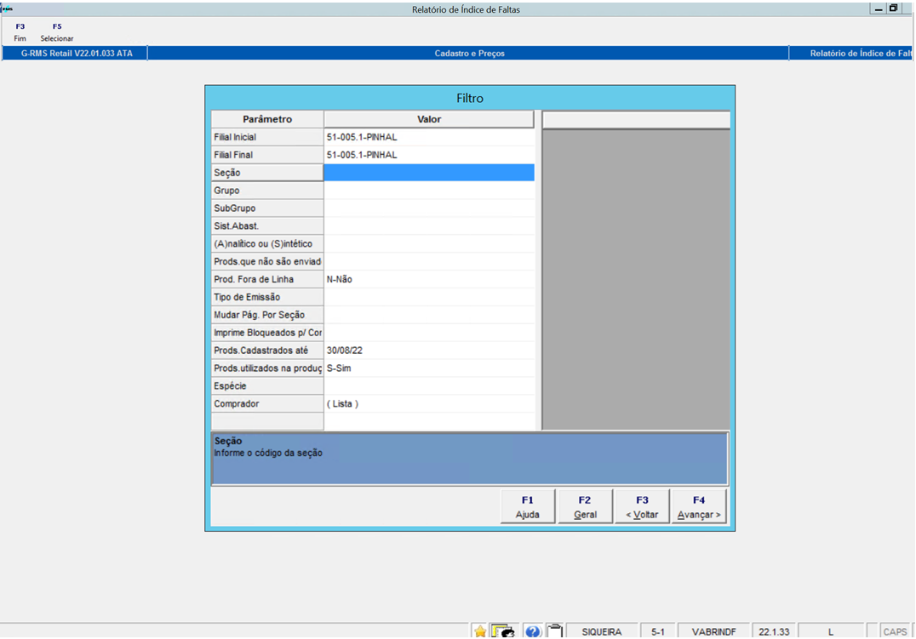Click the Filtro panel title
Viewport: 916px width, 639px height.
470,98
